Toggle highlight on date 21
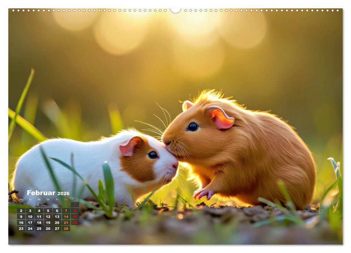The height and width of the screenshot is (253, 351). point(66,223)
